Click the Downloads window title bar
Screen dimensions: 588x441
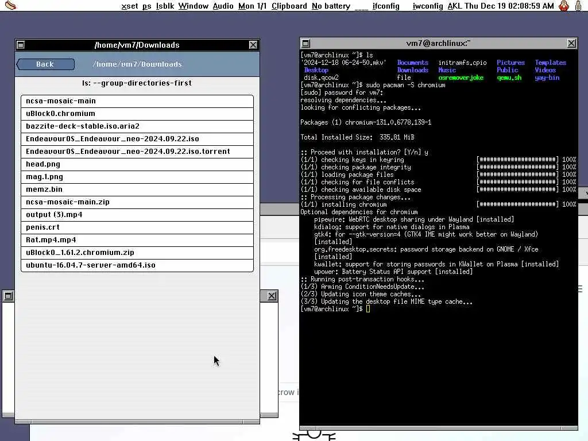tap(137, 45)
